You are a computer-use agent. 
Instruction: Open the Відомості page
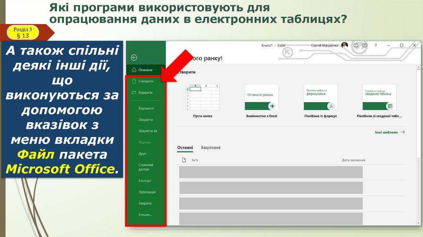[146, 109]
